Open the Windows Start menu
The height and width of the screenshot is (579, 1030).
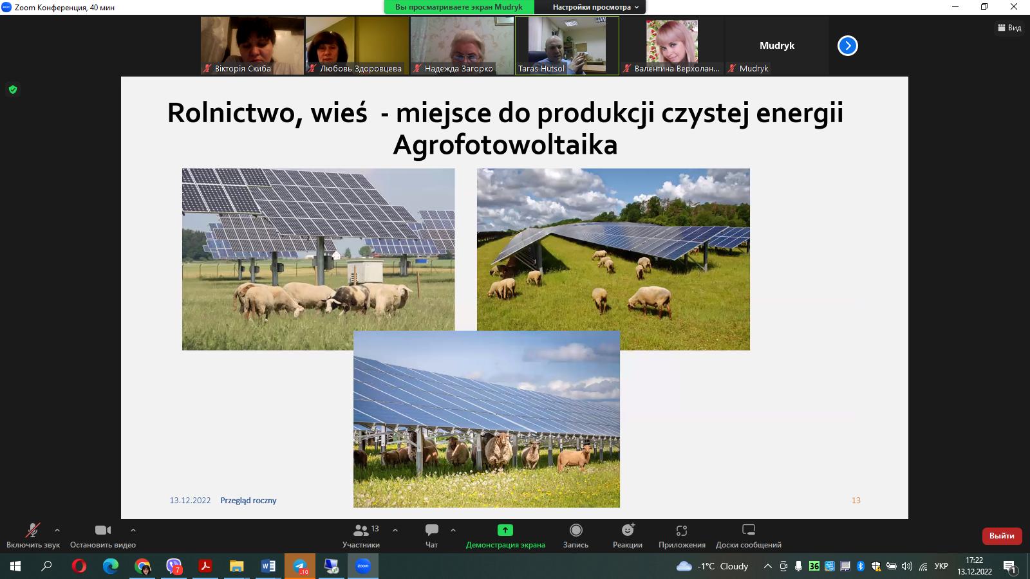coord(15,566)
